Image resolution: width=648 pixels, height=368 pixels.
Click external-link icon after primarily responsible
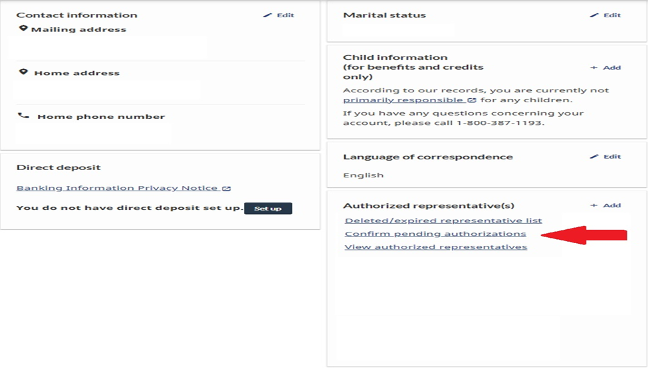472,100
